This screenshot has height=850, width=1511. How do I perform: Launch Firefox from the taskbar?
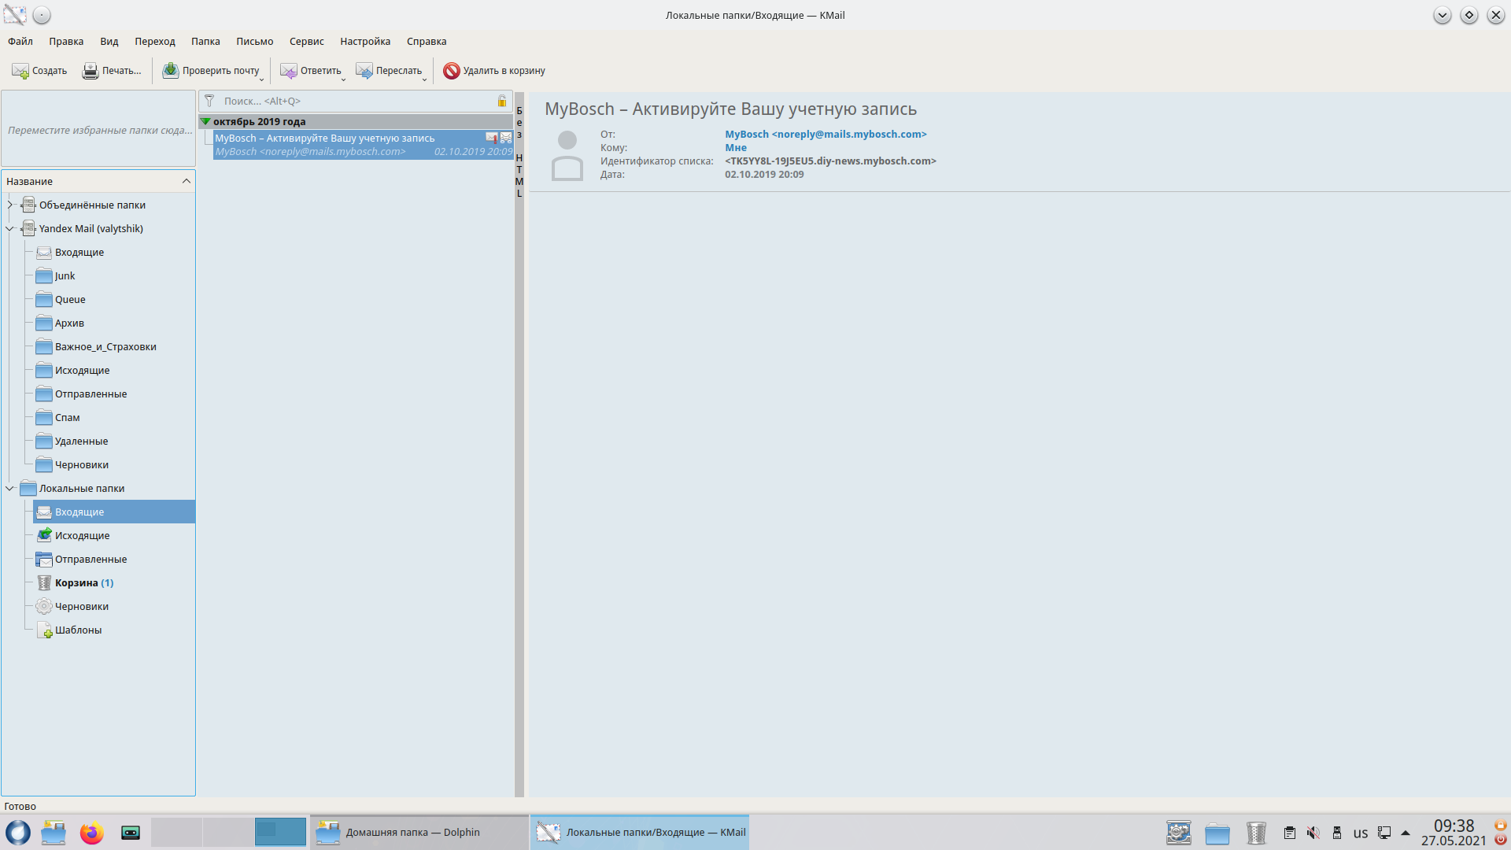[92, 833]
